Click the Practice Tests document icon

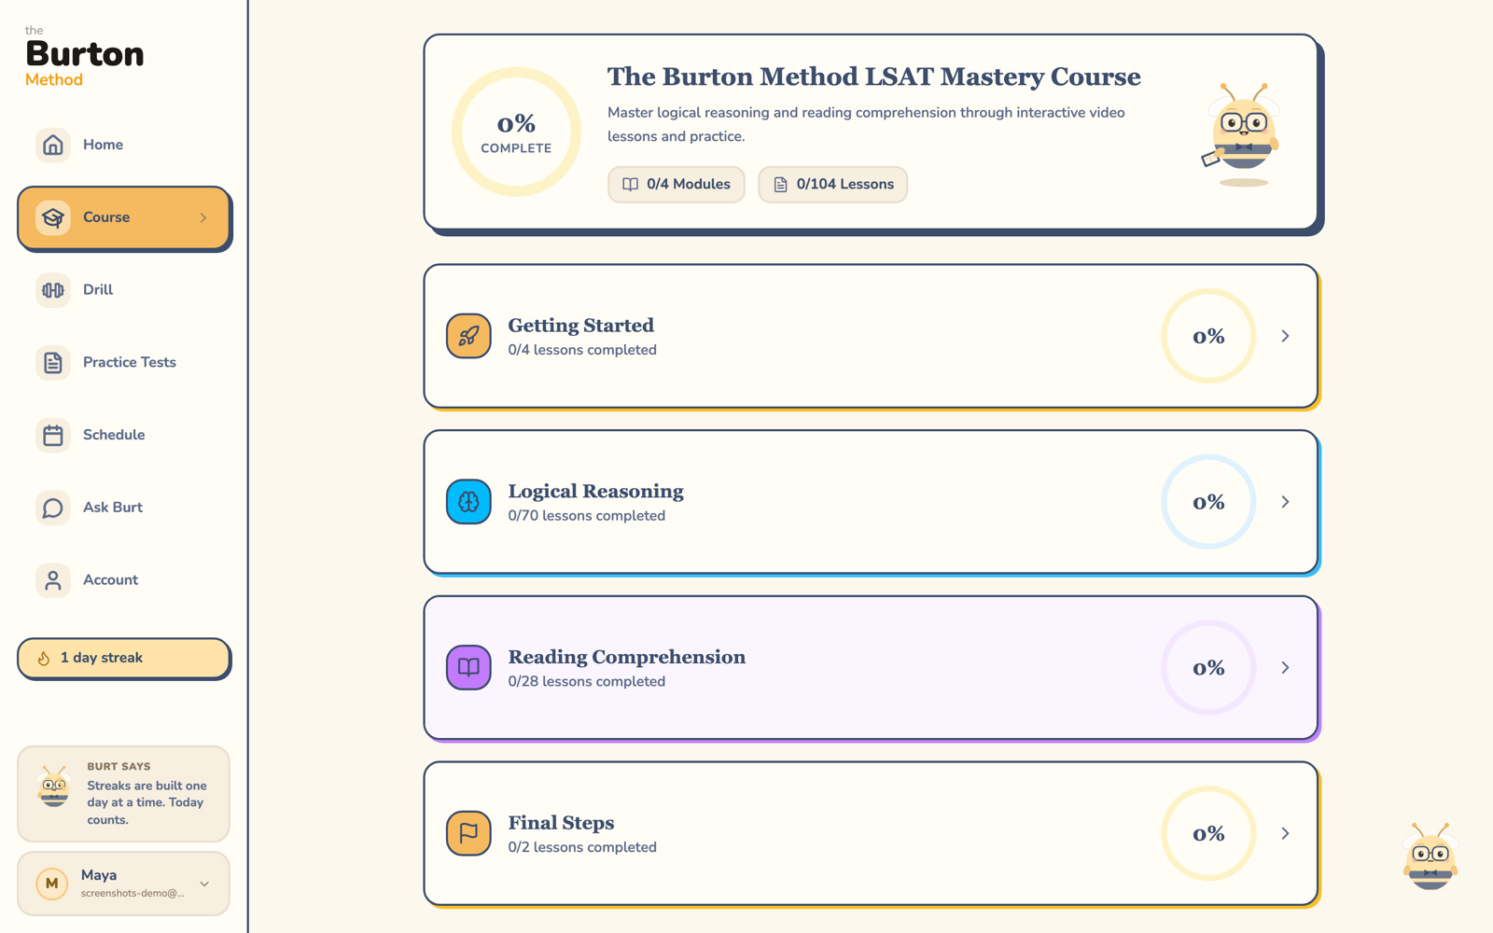[x=53, y=362]
